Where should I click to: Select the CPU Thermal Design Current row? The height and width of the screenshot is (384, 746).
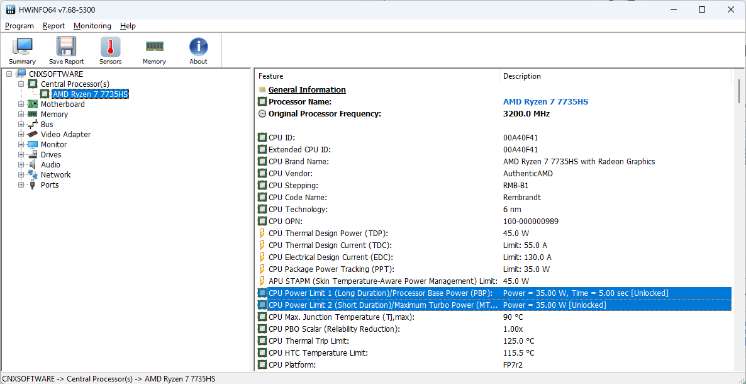(x=494, y=246)
